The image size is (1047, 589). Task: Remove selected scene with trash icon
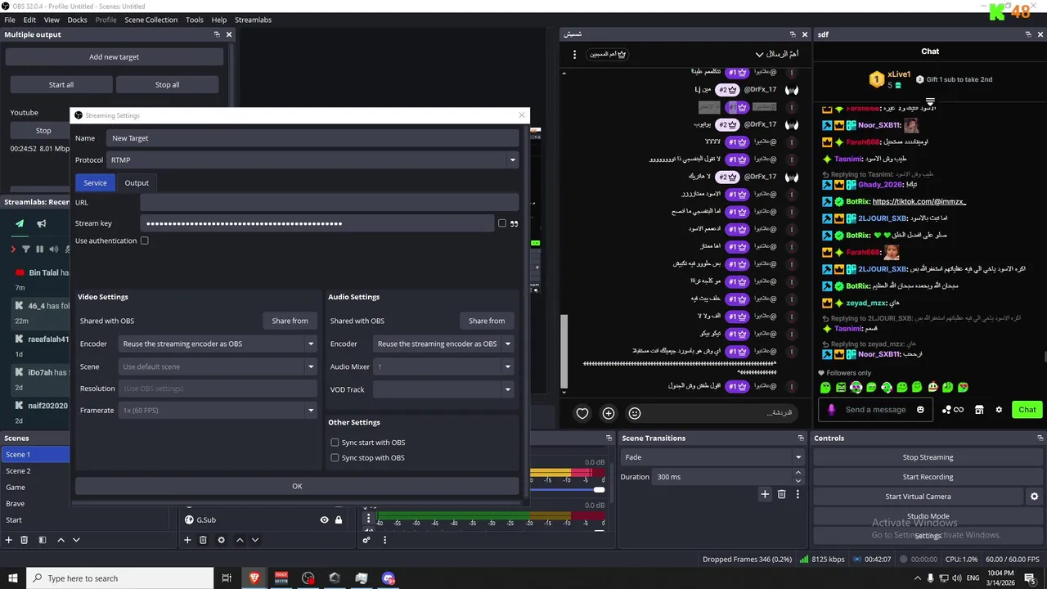25,540
